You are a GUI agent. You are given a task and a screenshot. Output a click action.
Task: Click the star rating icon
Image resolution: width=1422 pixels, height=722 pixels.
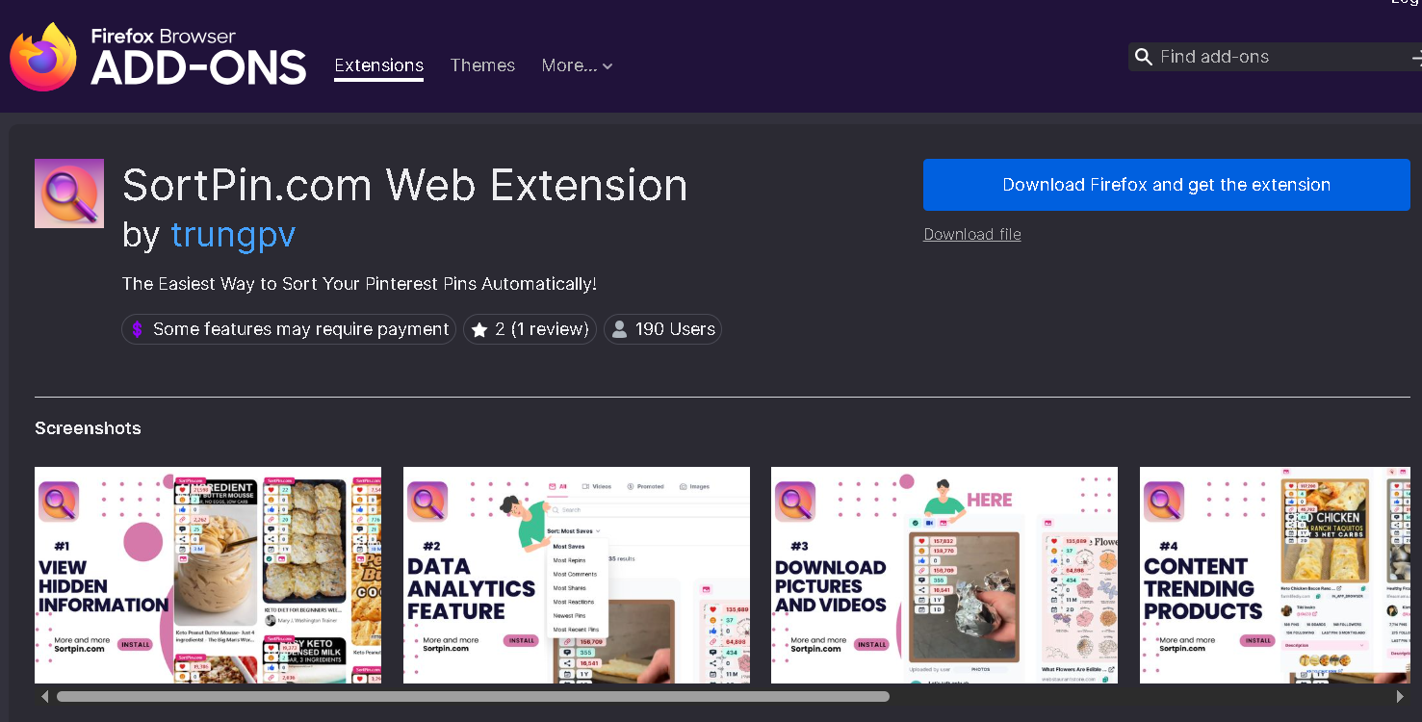[479, 329]
